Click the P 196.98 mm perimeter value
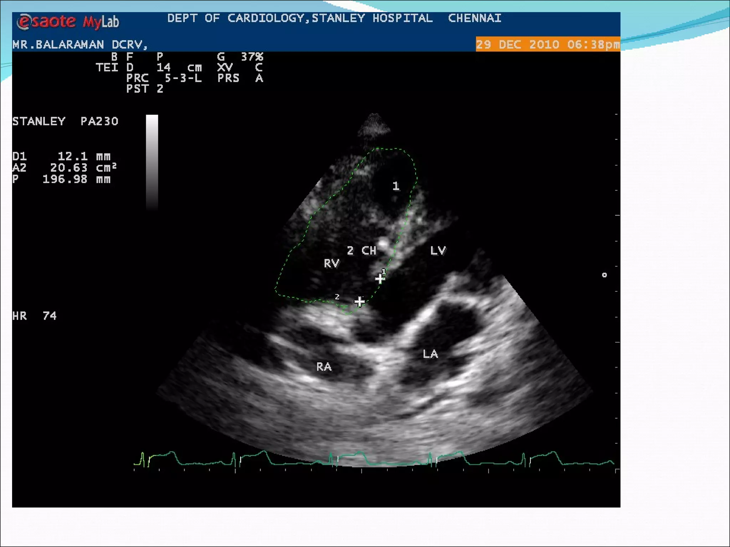 tap(61, 179)
